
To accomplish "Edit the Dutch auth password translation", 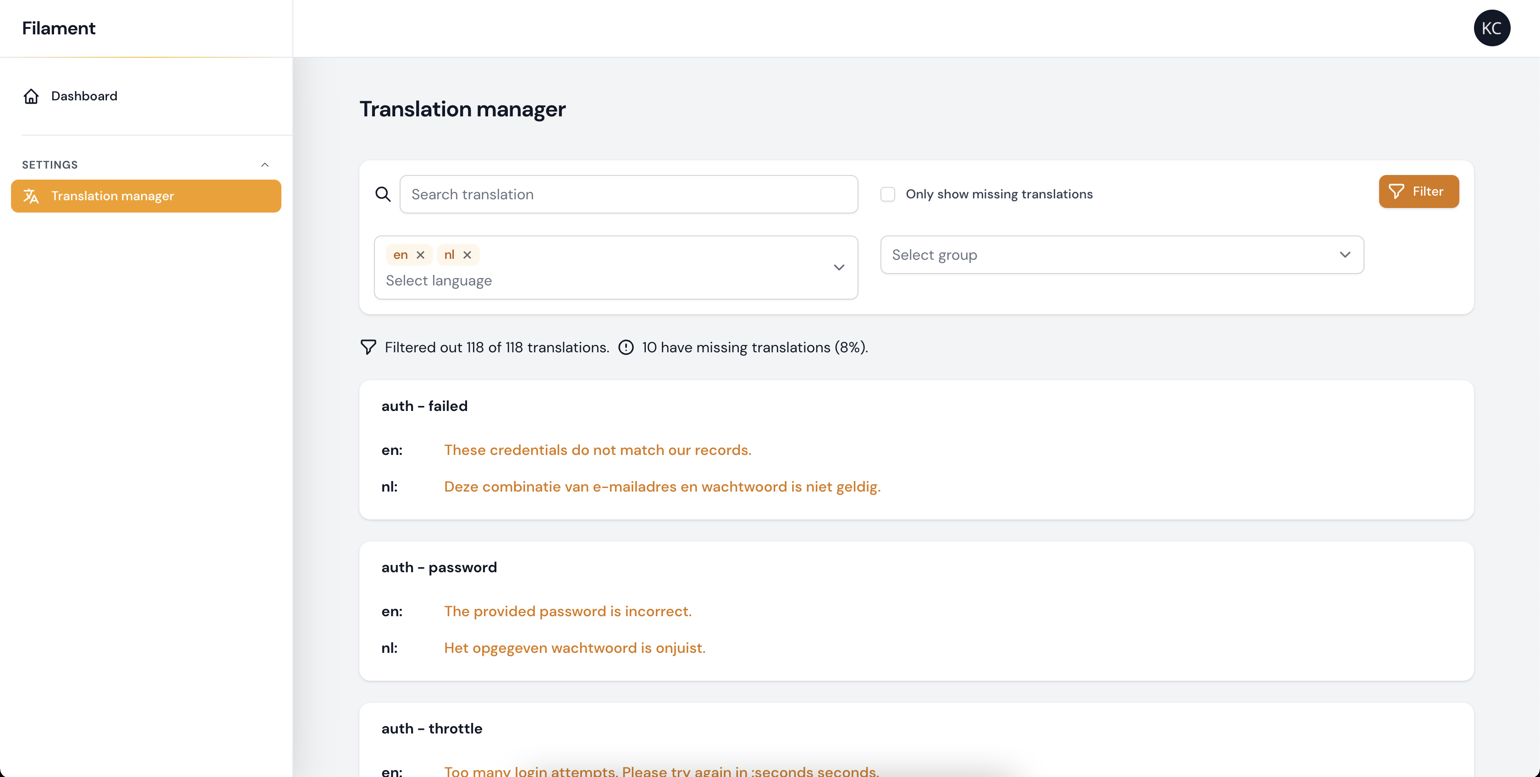I will [574, 648].
